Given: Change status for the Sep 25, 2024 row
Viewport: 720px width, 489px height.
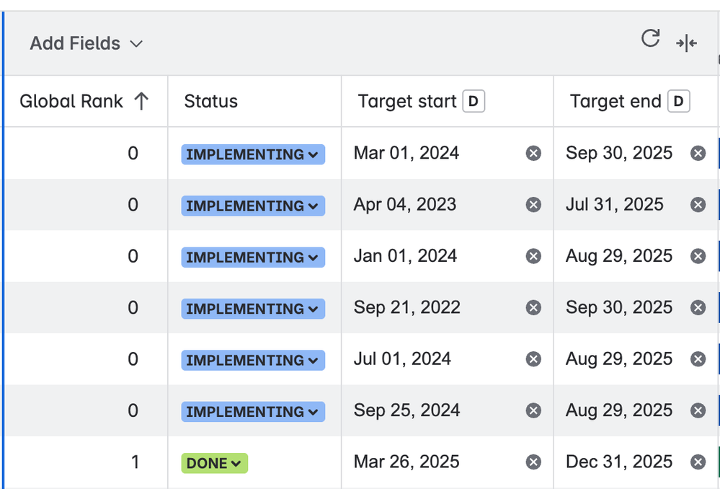Looking at the screenshot, I should [x=252, y=412].
